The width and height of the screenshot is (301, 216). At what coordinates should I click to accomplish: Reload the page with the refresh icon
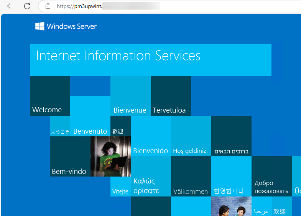click(x=27, y=6)
